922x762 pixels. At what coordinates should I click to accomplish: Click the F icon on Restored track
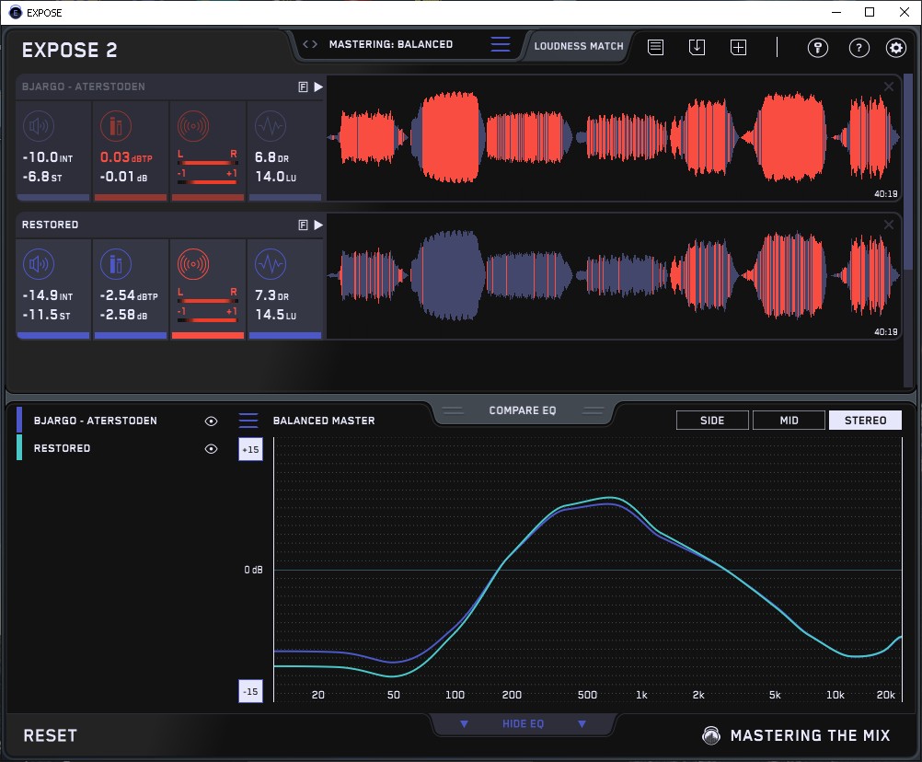coord(304,225)
